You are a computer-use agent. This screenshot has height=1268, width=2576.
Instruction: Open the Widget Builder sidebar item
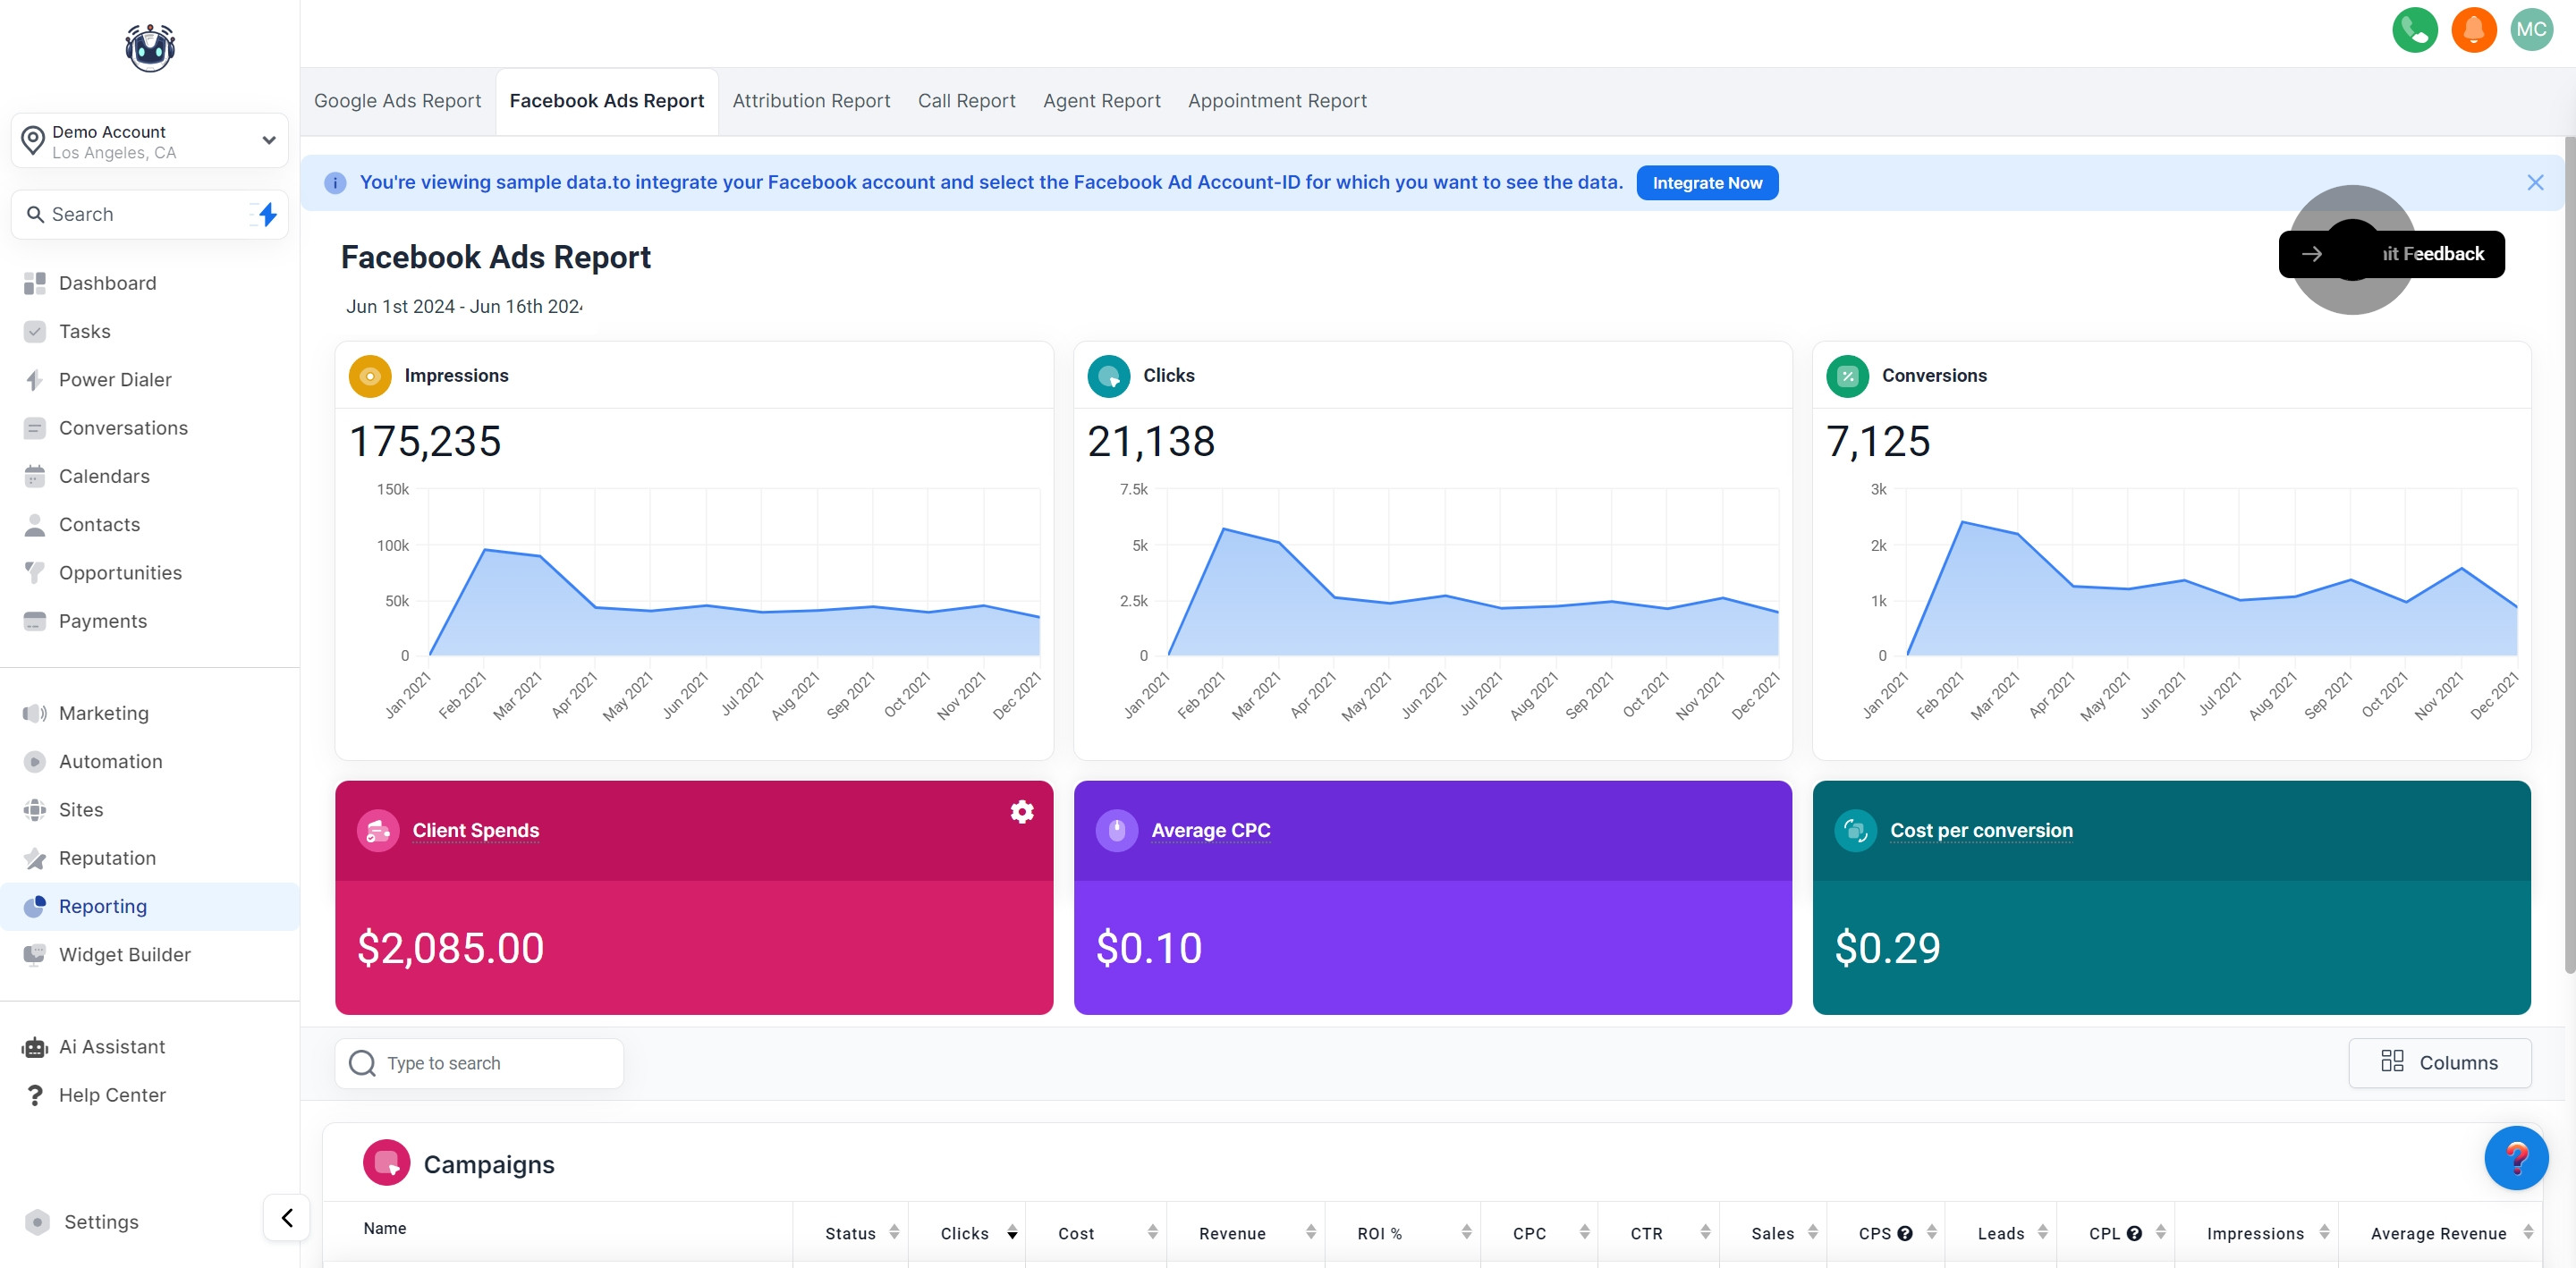click(x=124, y=954)
